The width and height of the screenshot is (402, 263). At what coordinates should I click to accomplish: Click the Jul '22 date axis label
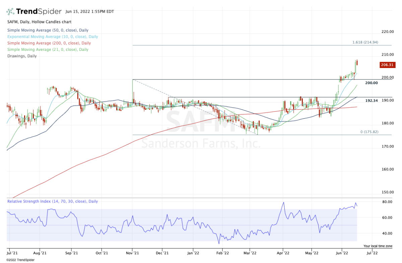(372, 253)
